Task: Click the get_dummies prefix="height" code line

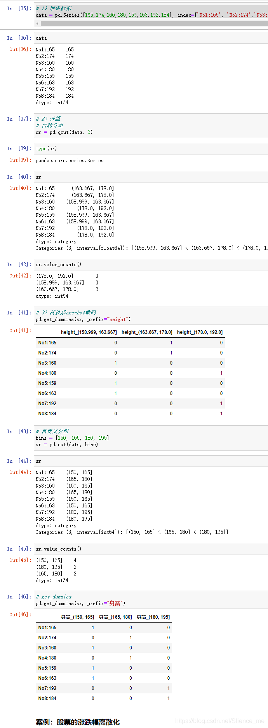Action: tap(83, 319)
